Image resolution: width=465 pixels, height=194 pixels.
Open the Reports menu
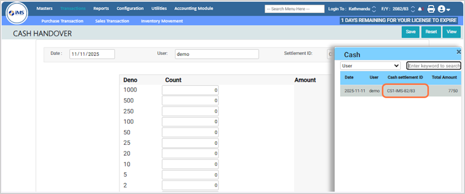tap(101, 9)
